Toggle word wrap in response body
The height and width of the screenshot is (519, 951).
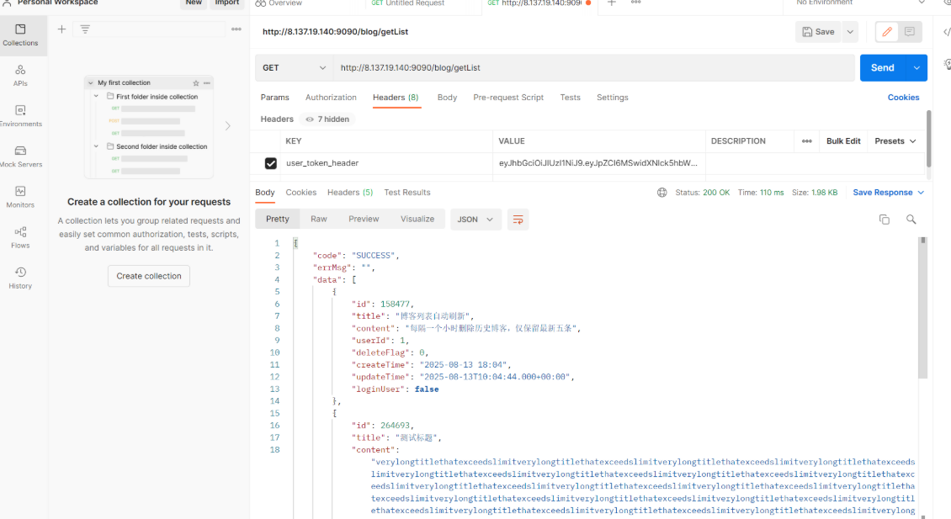pos(518,220)
